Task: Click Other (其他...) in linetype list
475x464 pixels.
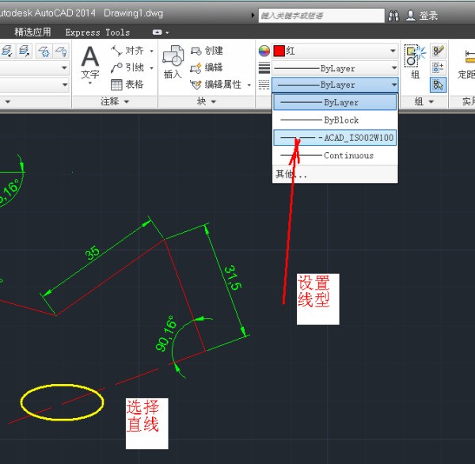Action: tap(291, 174)
